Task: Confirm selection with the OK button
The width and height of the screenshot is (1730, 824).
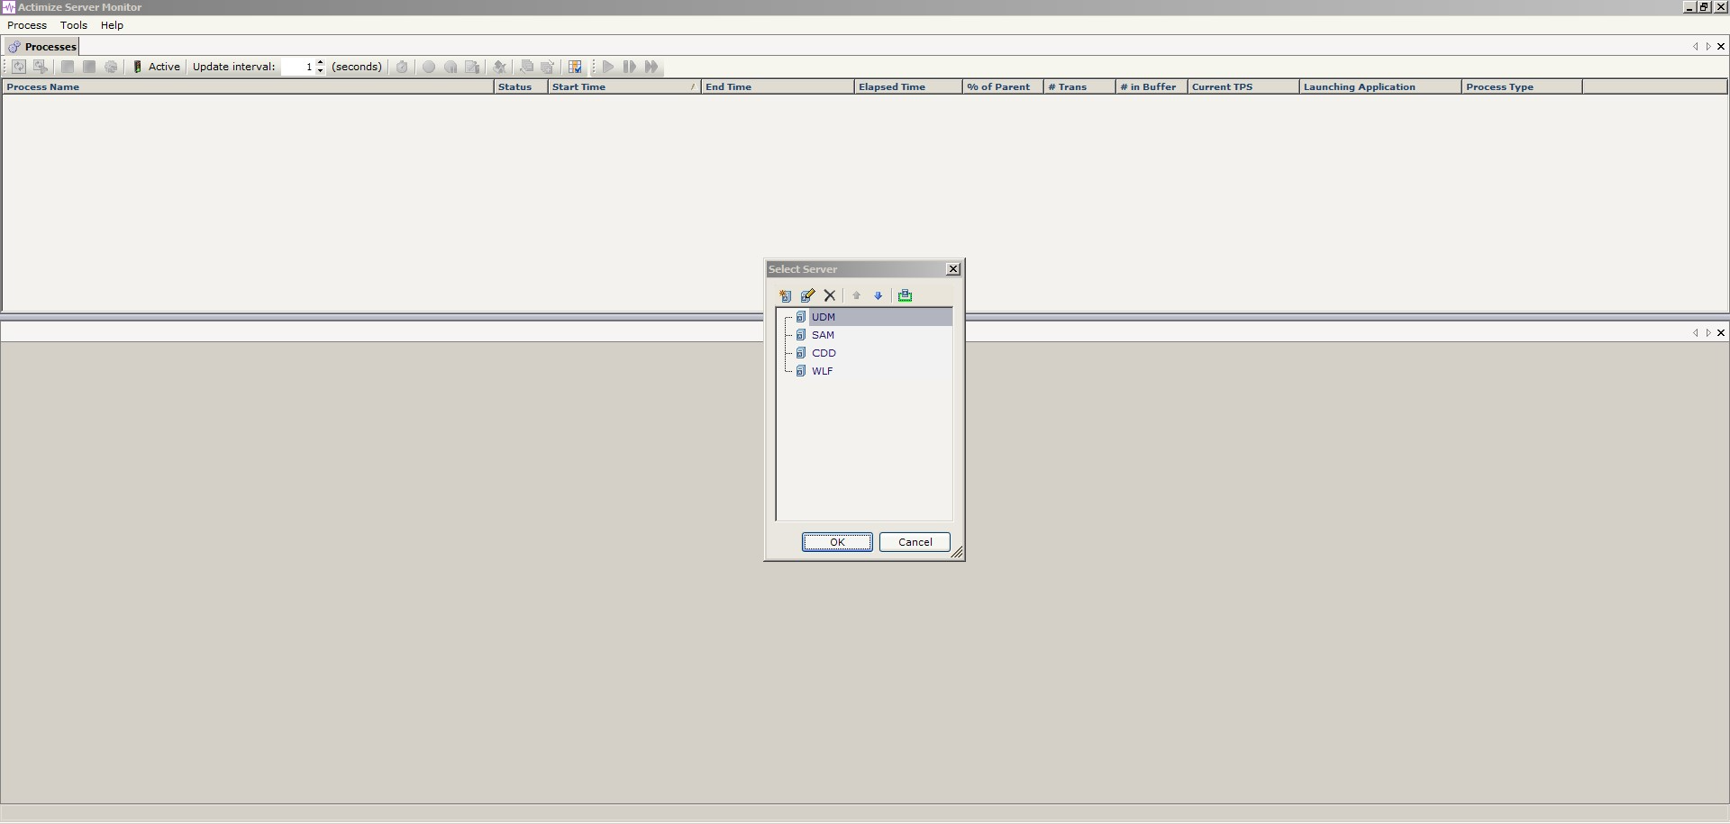Action: pyautogui.click(x=837, y=542)
